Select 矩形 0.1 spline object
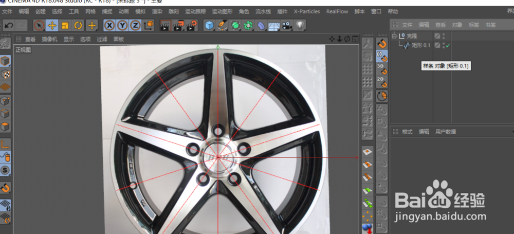The image size is (514, 234). [421, 45]
